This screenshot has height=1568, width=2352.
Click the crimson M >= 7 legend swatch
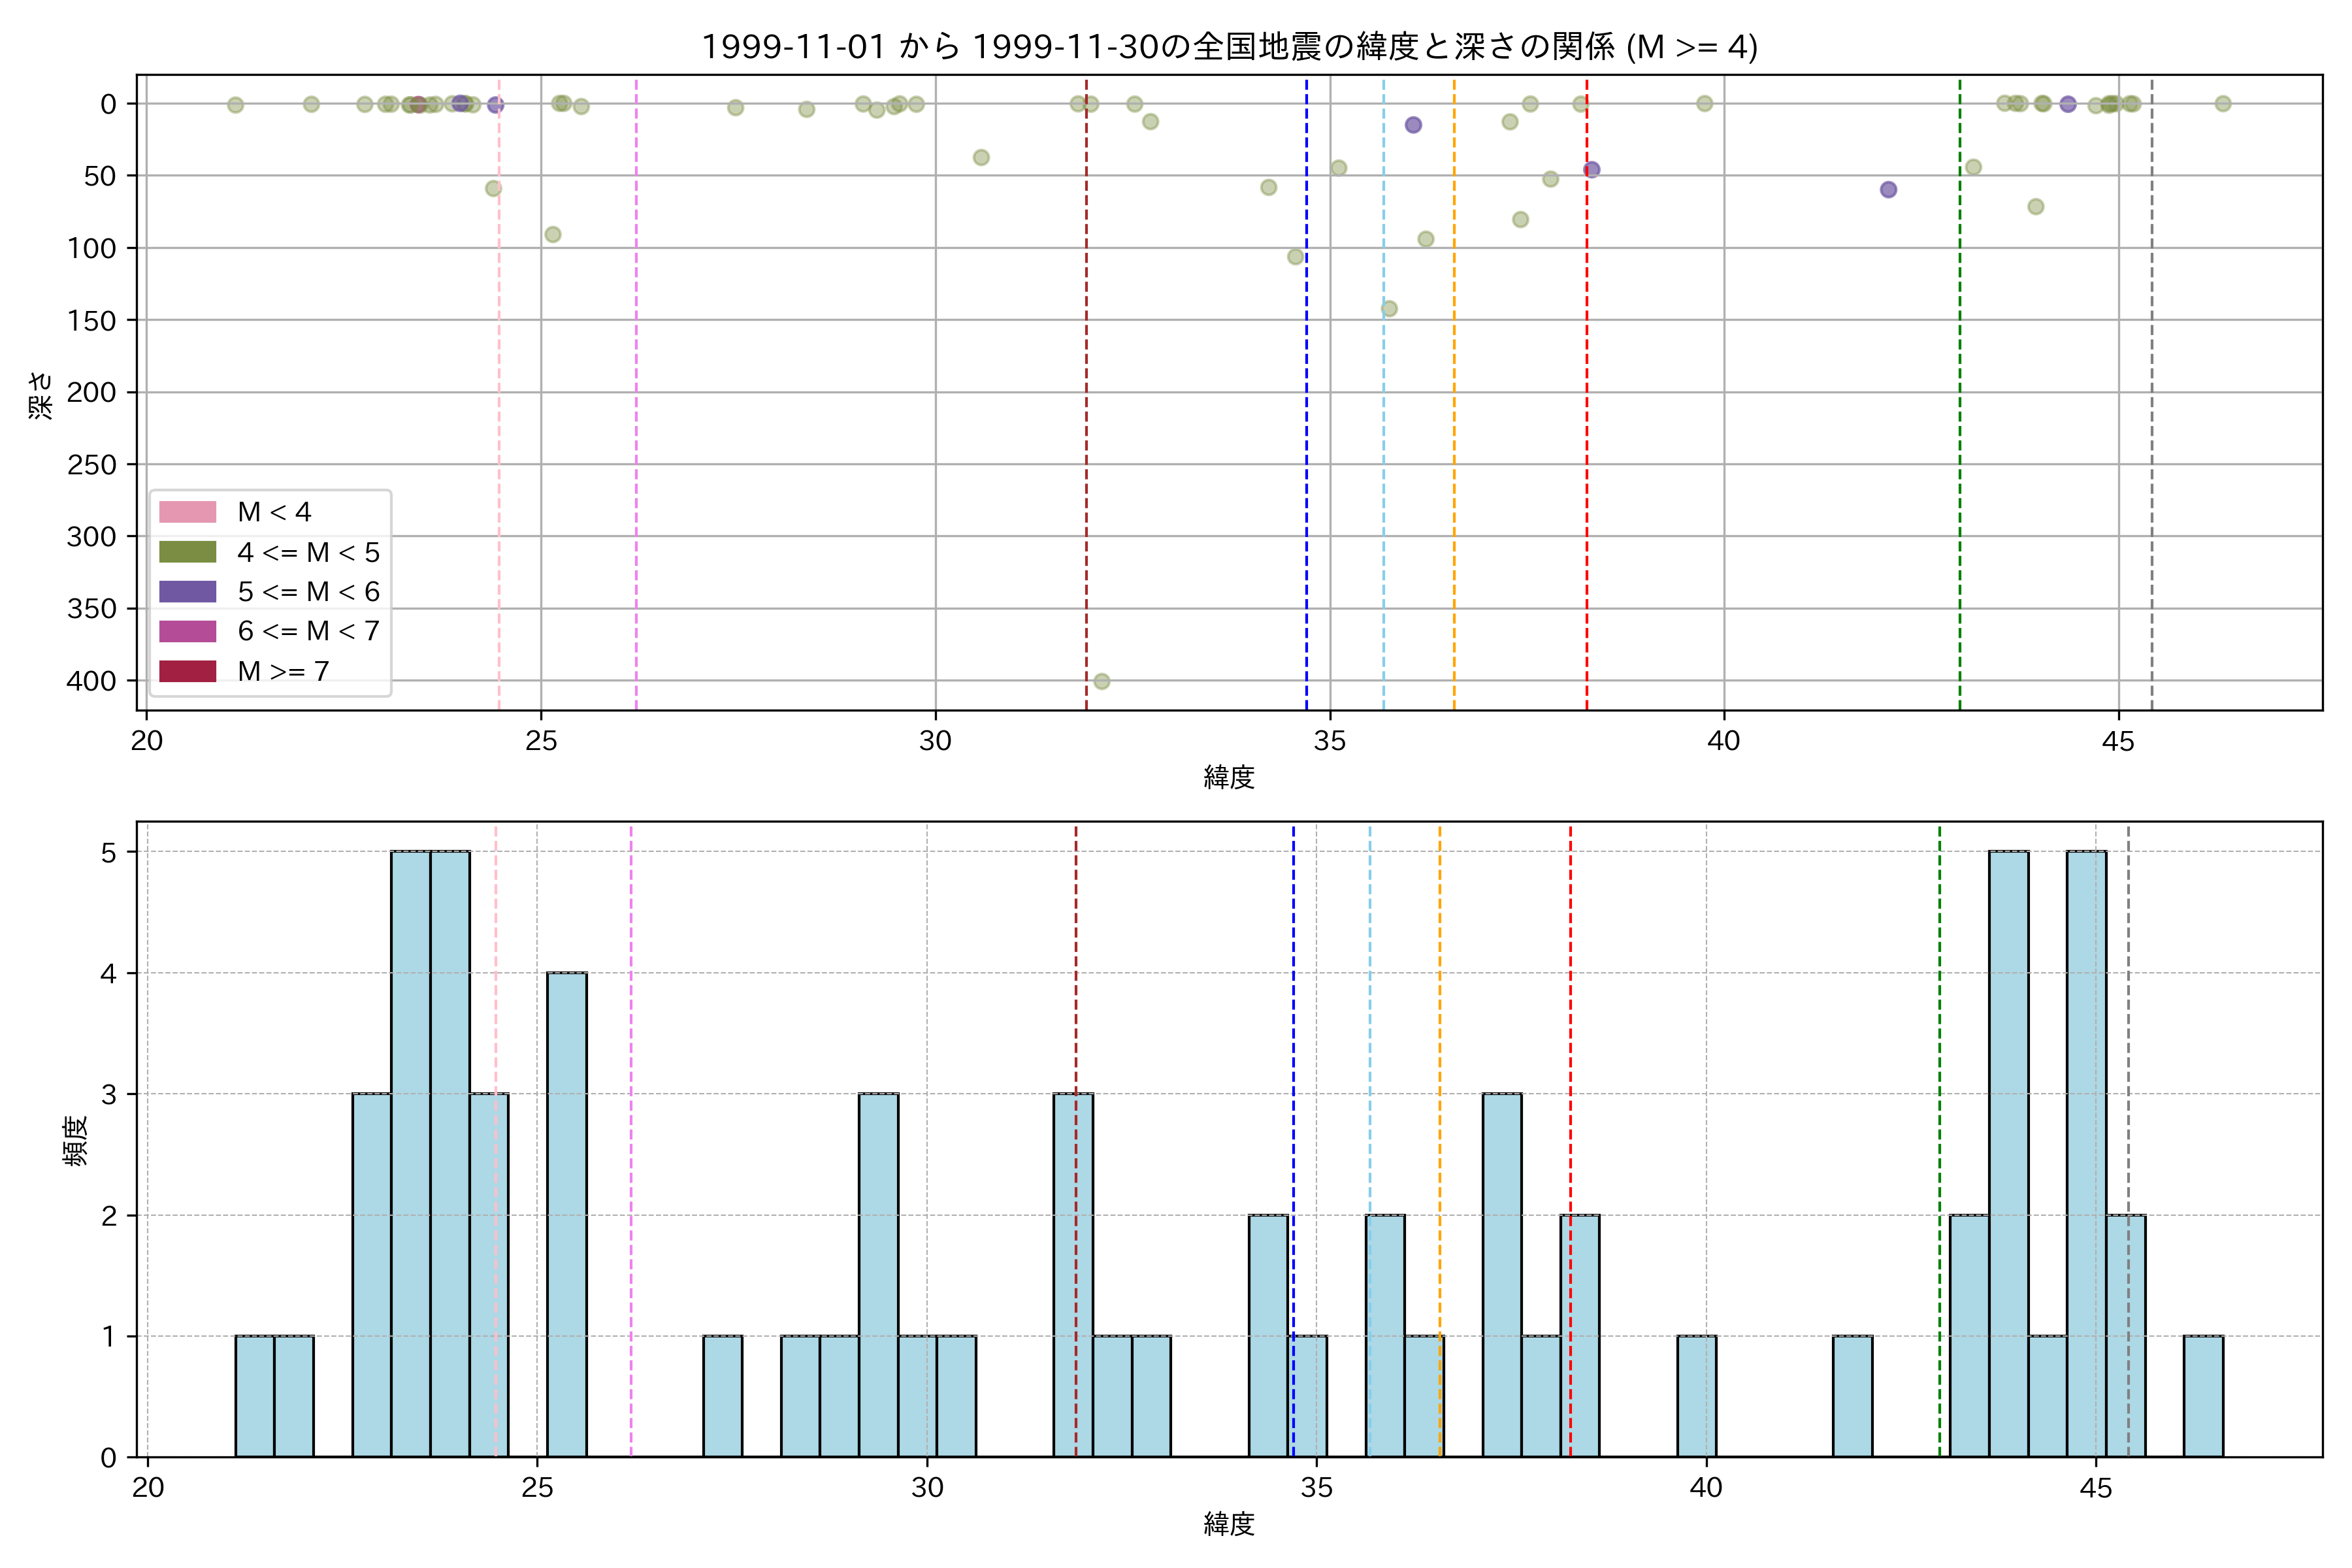click(187, 671)
